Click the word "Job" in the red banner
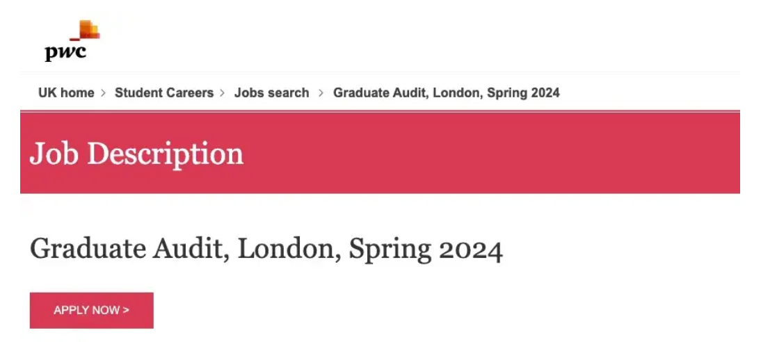This screenshot has height=342, width=761. pyautogui.click(x=54, y=154)
